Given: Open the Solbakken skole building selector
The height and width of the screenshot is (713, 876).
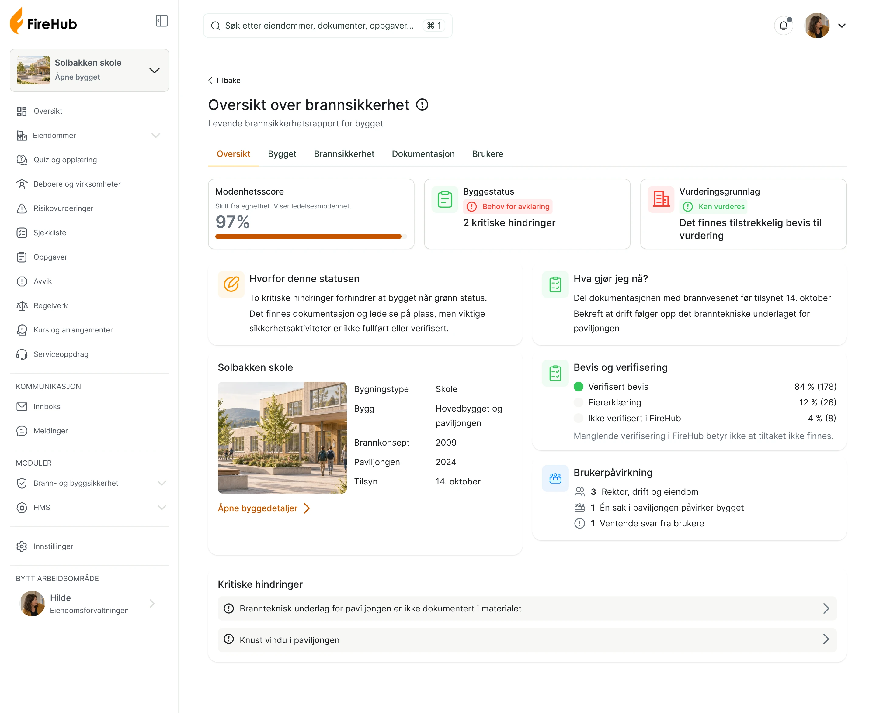Looking at the screenshot, I should (89, 70).
